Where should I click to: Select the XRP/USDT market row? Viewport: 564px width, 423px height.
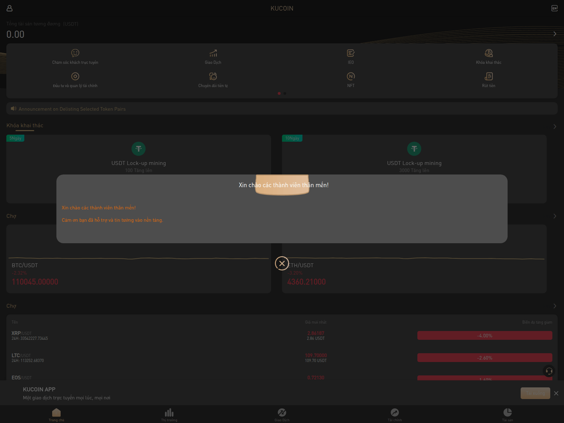pos(282,336)
